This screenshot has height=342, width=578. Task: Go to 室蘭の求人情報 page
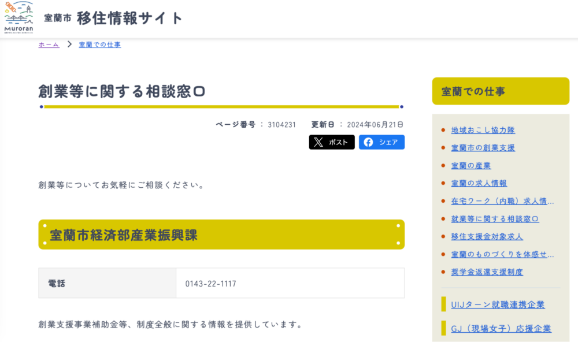point(479,183)
